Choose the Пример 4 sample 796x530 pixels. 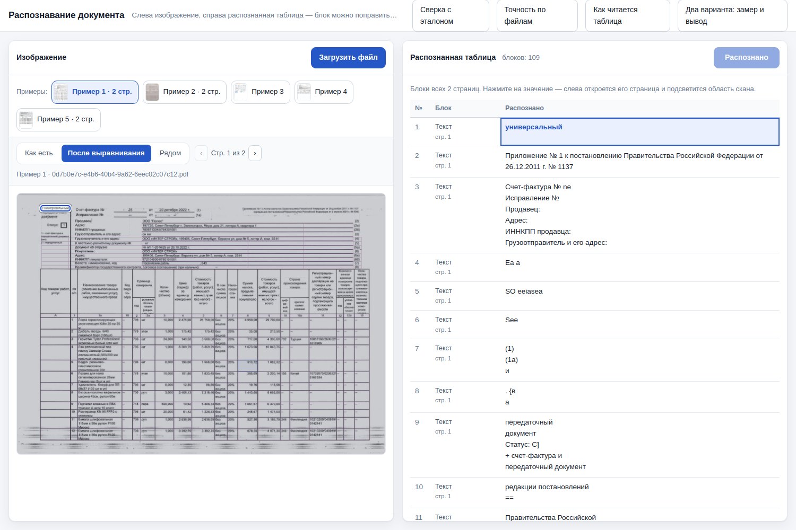click(x=324, y=92)
